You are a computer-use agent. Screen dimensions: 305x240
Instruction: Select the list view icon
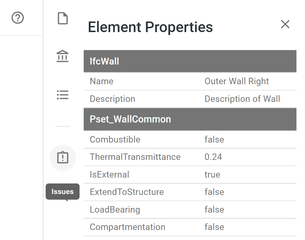tap(62, 95)
